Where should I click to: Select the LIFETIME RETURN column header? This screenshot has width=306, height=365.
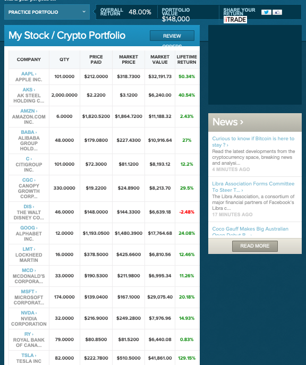(186, 60)
